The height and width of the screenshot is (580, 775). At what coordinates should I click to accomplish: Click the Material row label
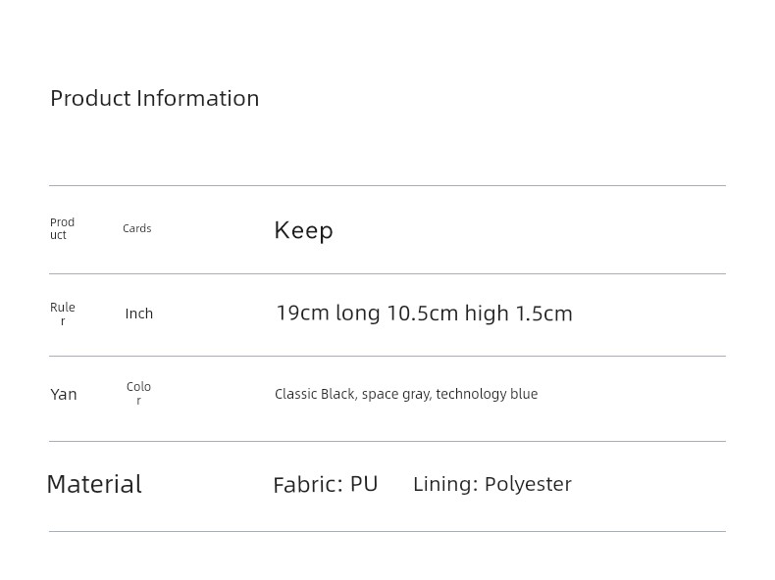94,484
